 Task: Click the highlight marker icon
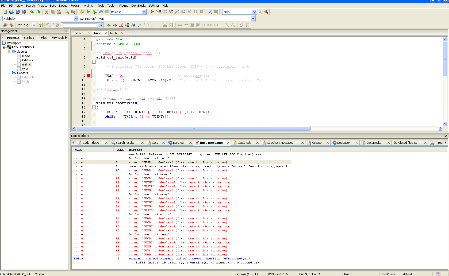[x=121, y=25]
